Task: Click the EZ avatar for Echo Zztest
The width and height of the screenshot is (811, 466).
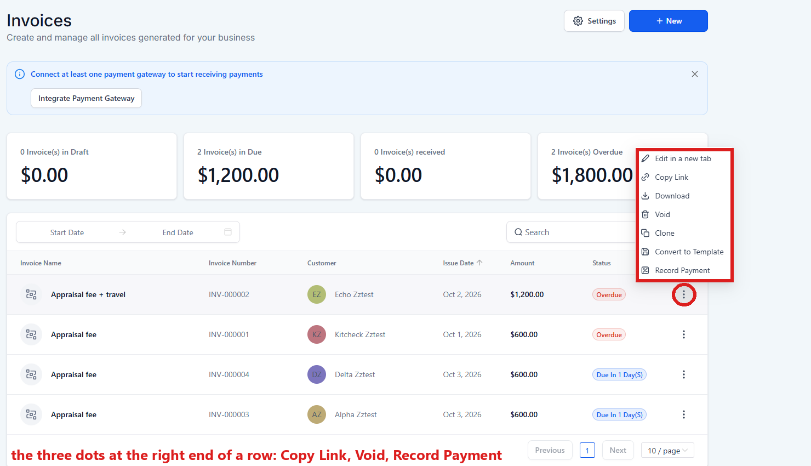Action: [x=317, y=294]
